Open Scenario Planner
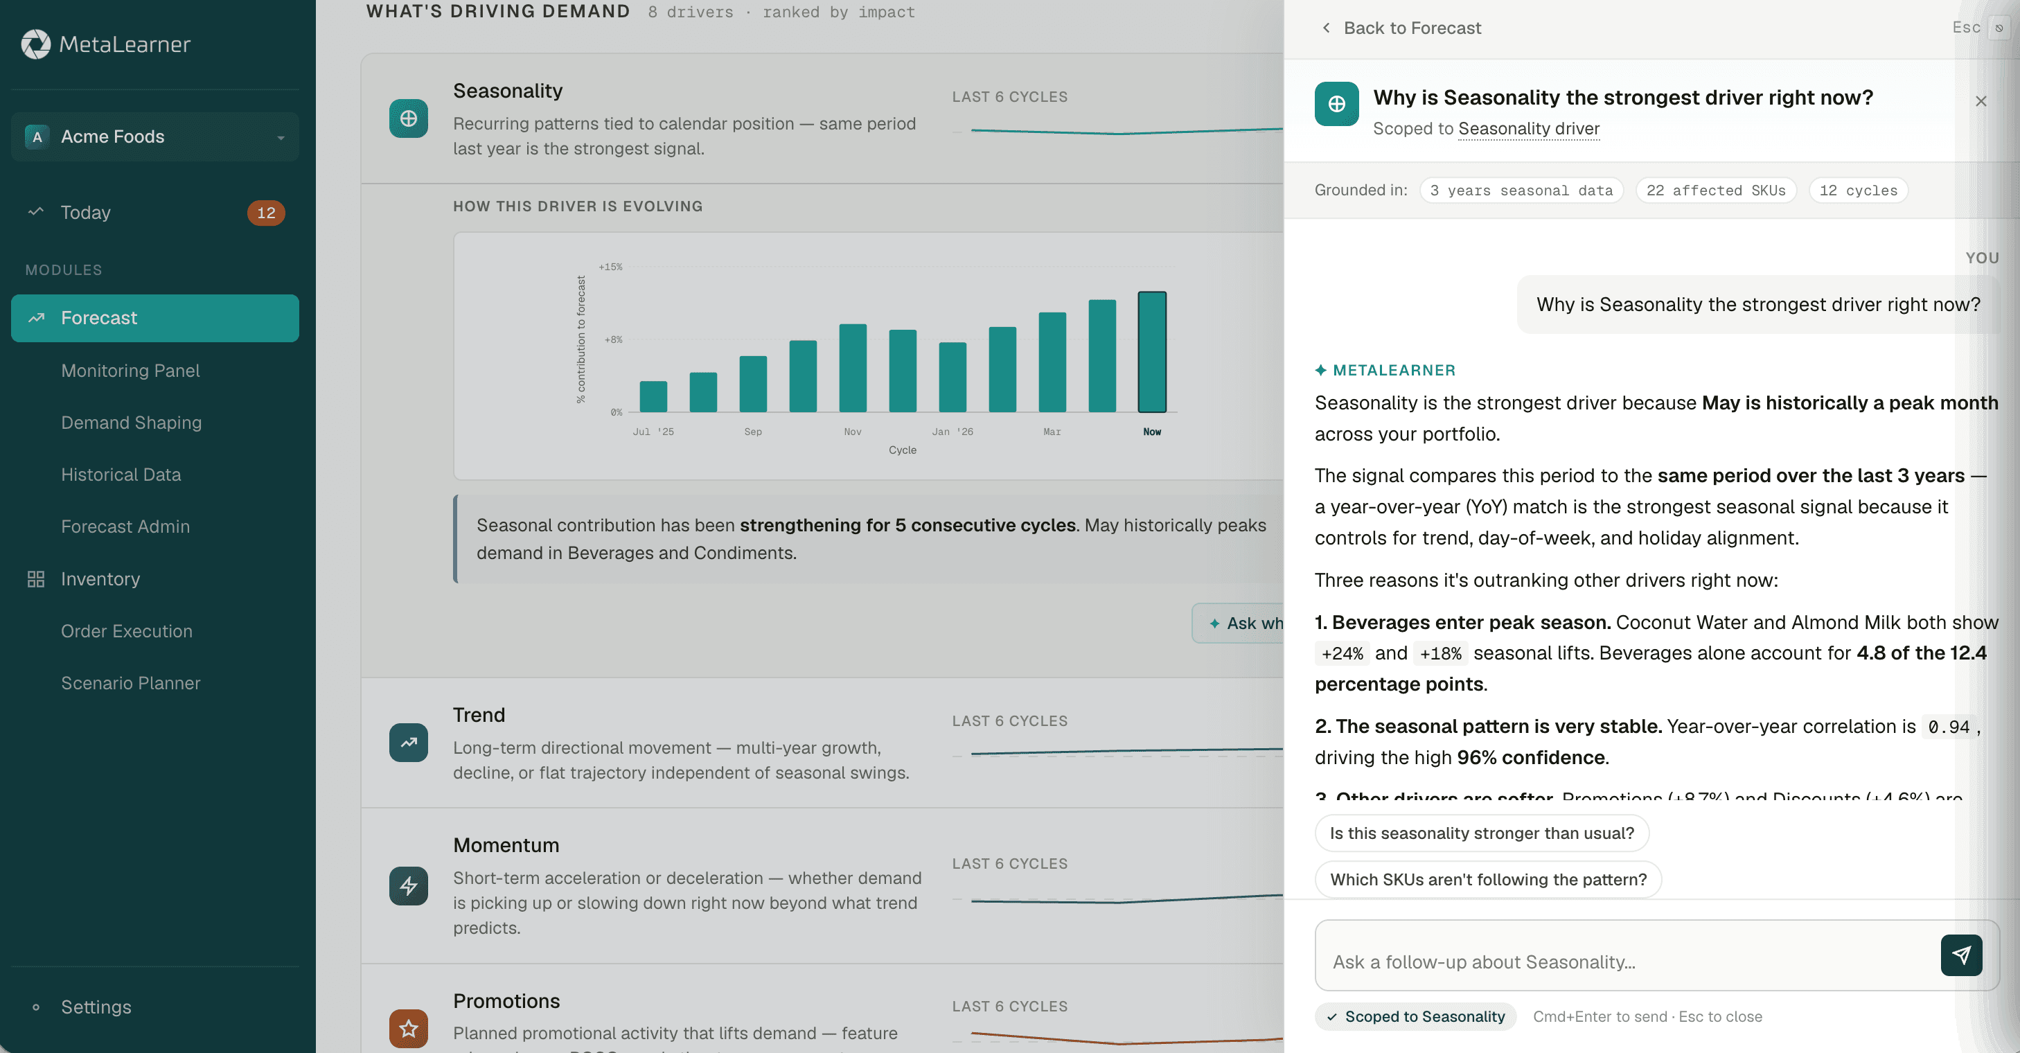This screenshot has height=1053, width=2020. (130, 683)
